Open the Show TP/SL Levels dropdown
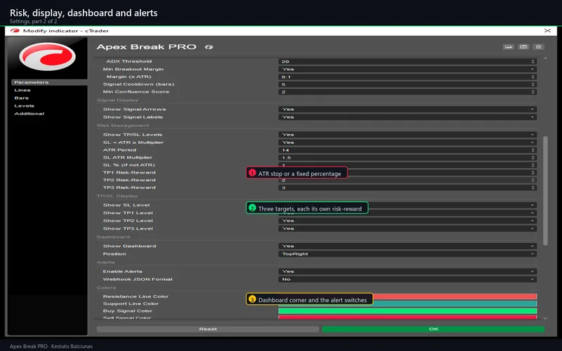This screenshot has height=351, width=562. 407,135
